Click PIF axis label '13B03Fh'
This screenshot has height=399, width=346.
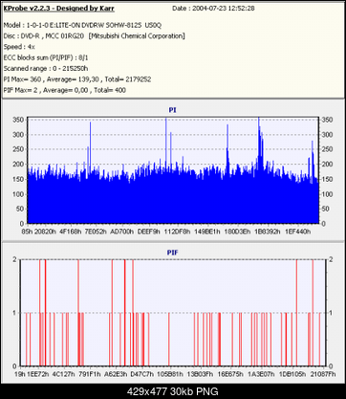click(x=200, y=374)
